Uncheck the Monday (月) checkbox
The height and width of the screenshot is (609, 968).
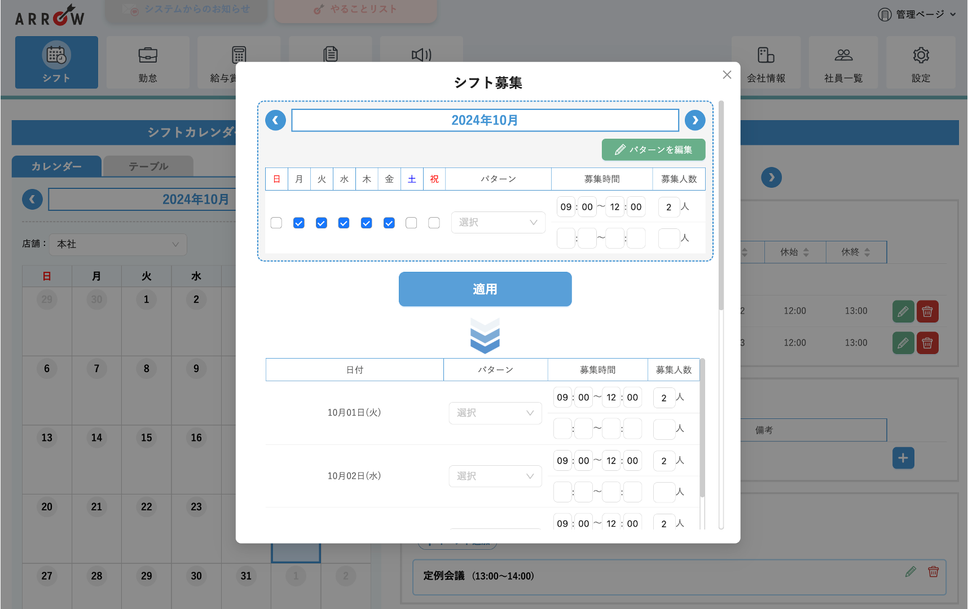pos(299,223)
